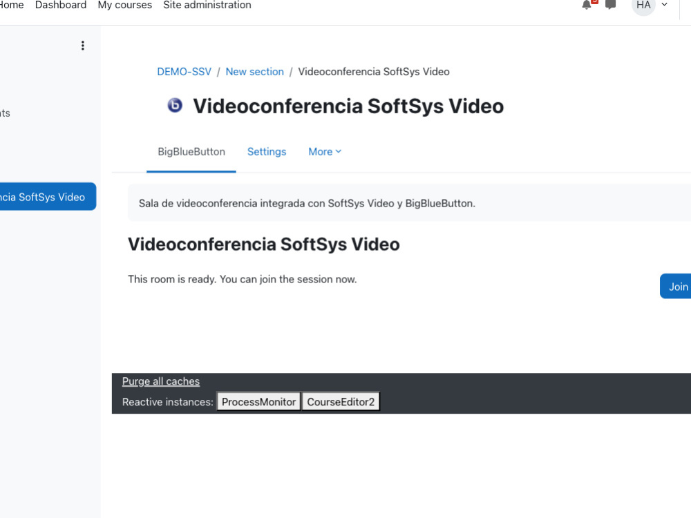Follow the New section breadcrumb link

click(x=255, y=72)
